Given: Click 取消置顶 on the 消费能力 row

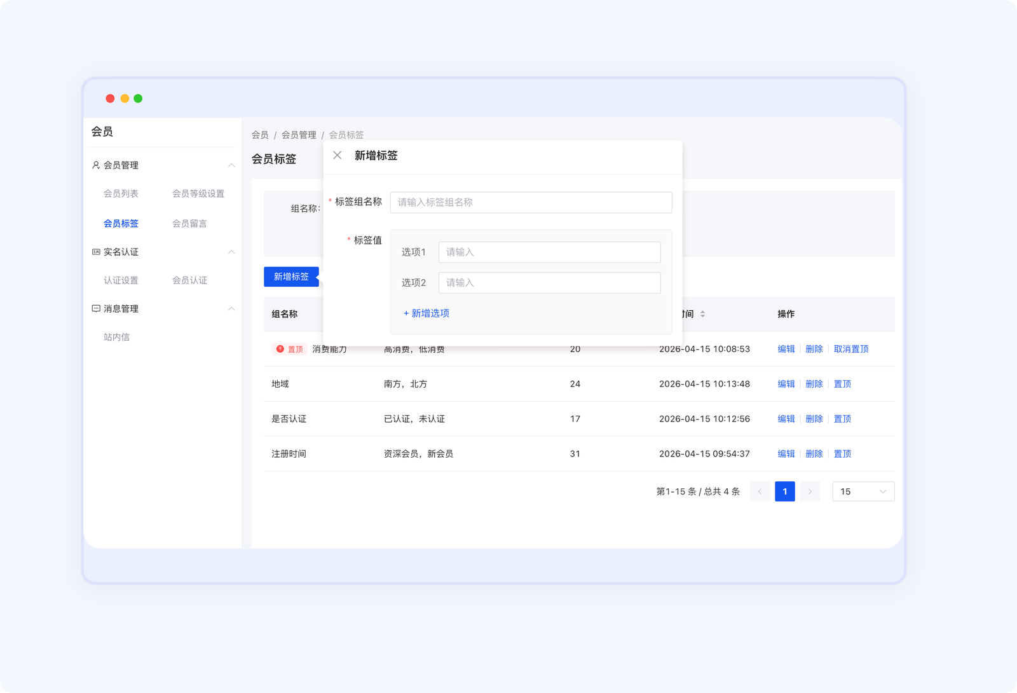Looking at the screenshot, I should [x=852, y=348].
